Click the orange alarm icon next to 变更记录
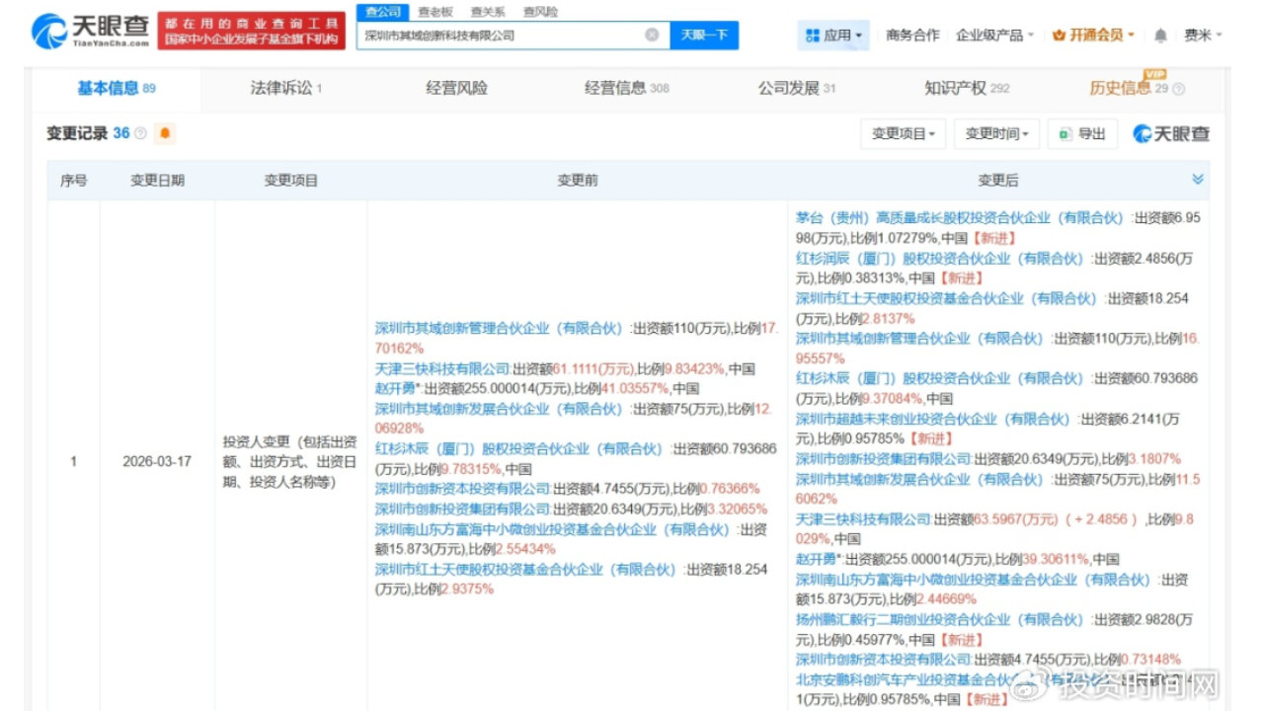The width and height of the screenshot is (1262, 711). [x=163, y=133]
